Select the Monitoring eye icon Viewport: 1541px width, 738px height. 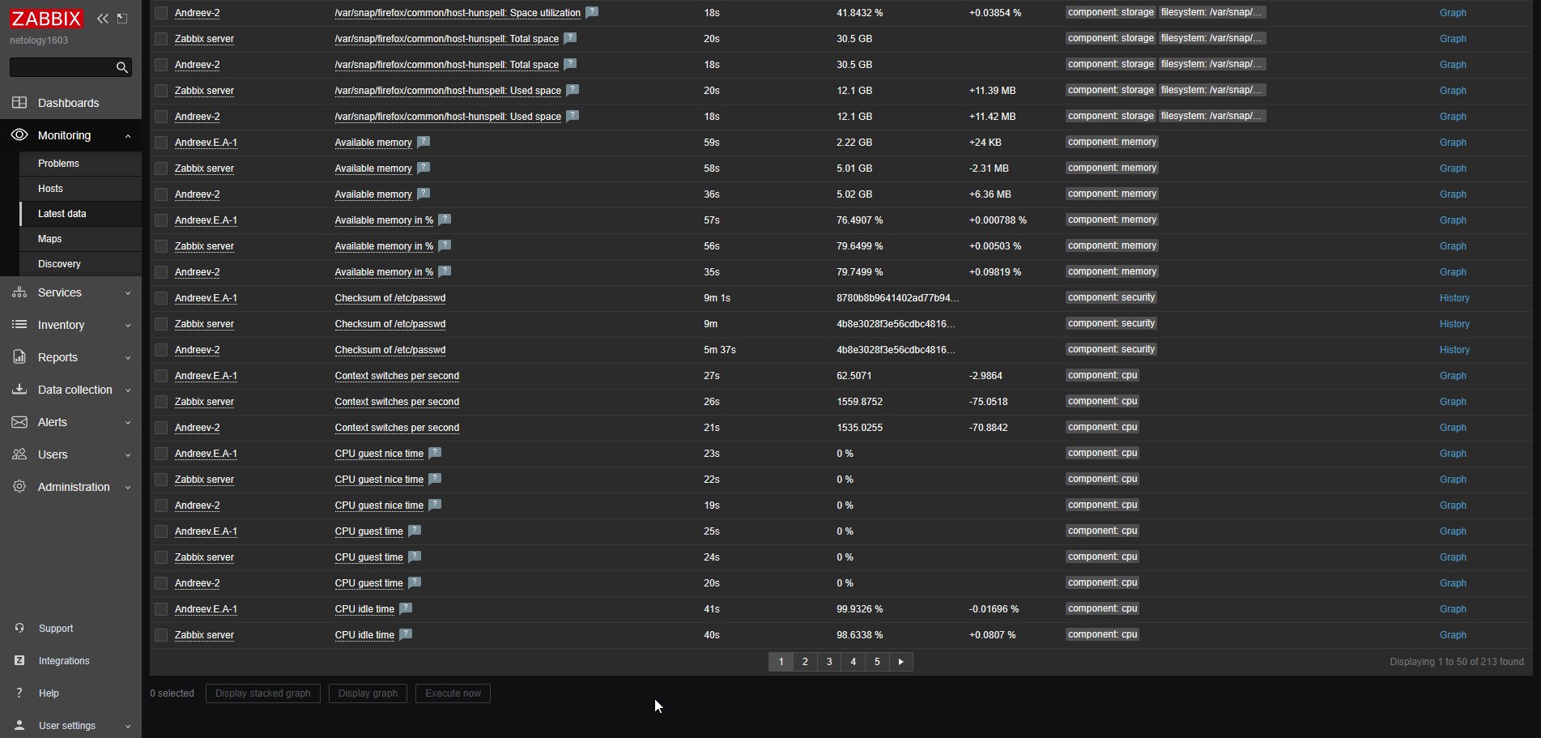(19, 135)
